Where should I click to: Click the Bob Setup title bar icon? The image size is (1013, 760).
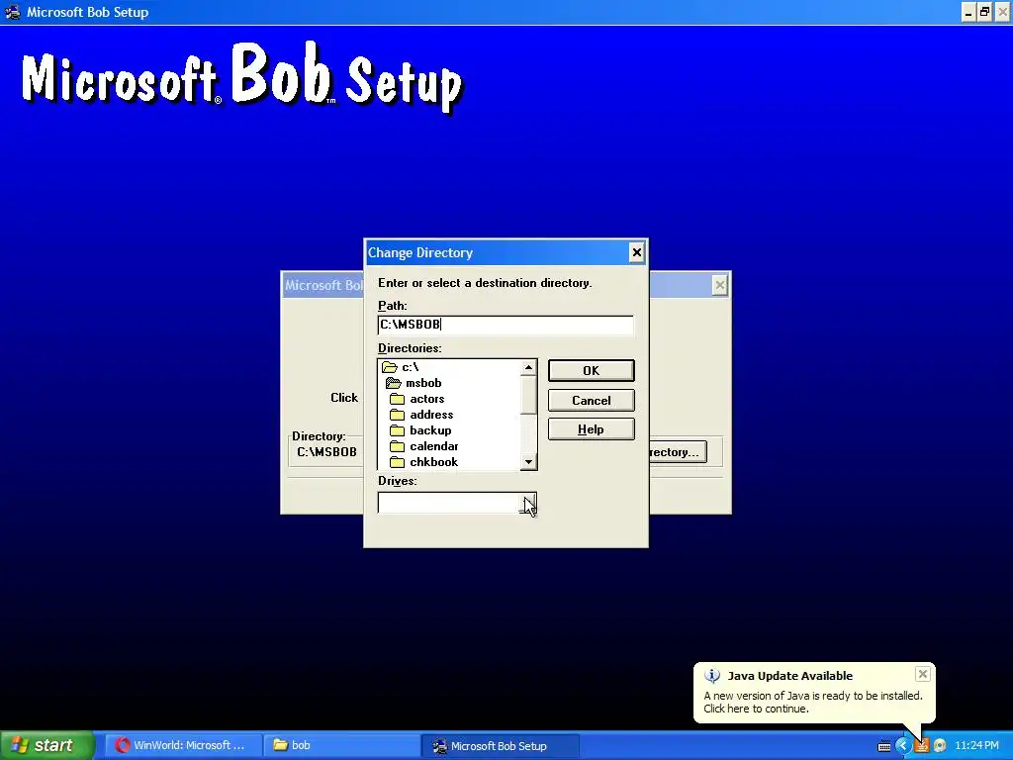(x=12, y=12)
